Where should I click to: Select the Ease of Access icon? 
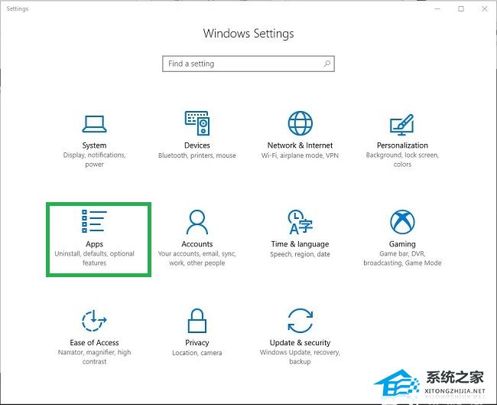[x=94, y=321]
